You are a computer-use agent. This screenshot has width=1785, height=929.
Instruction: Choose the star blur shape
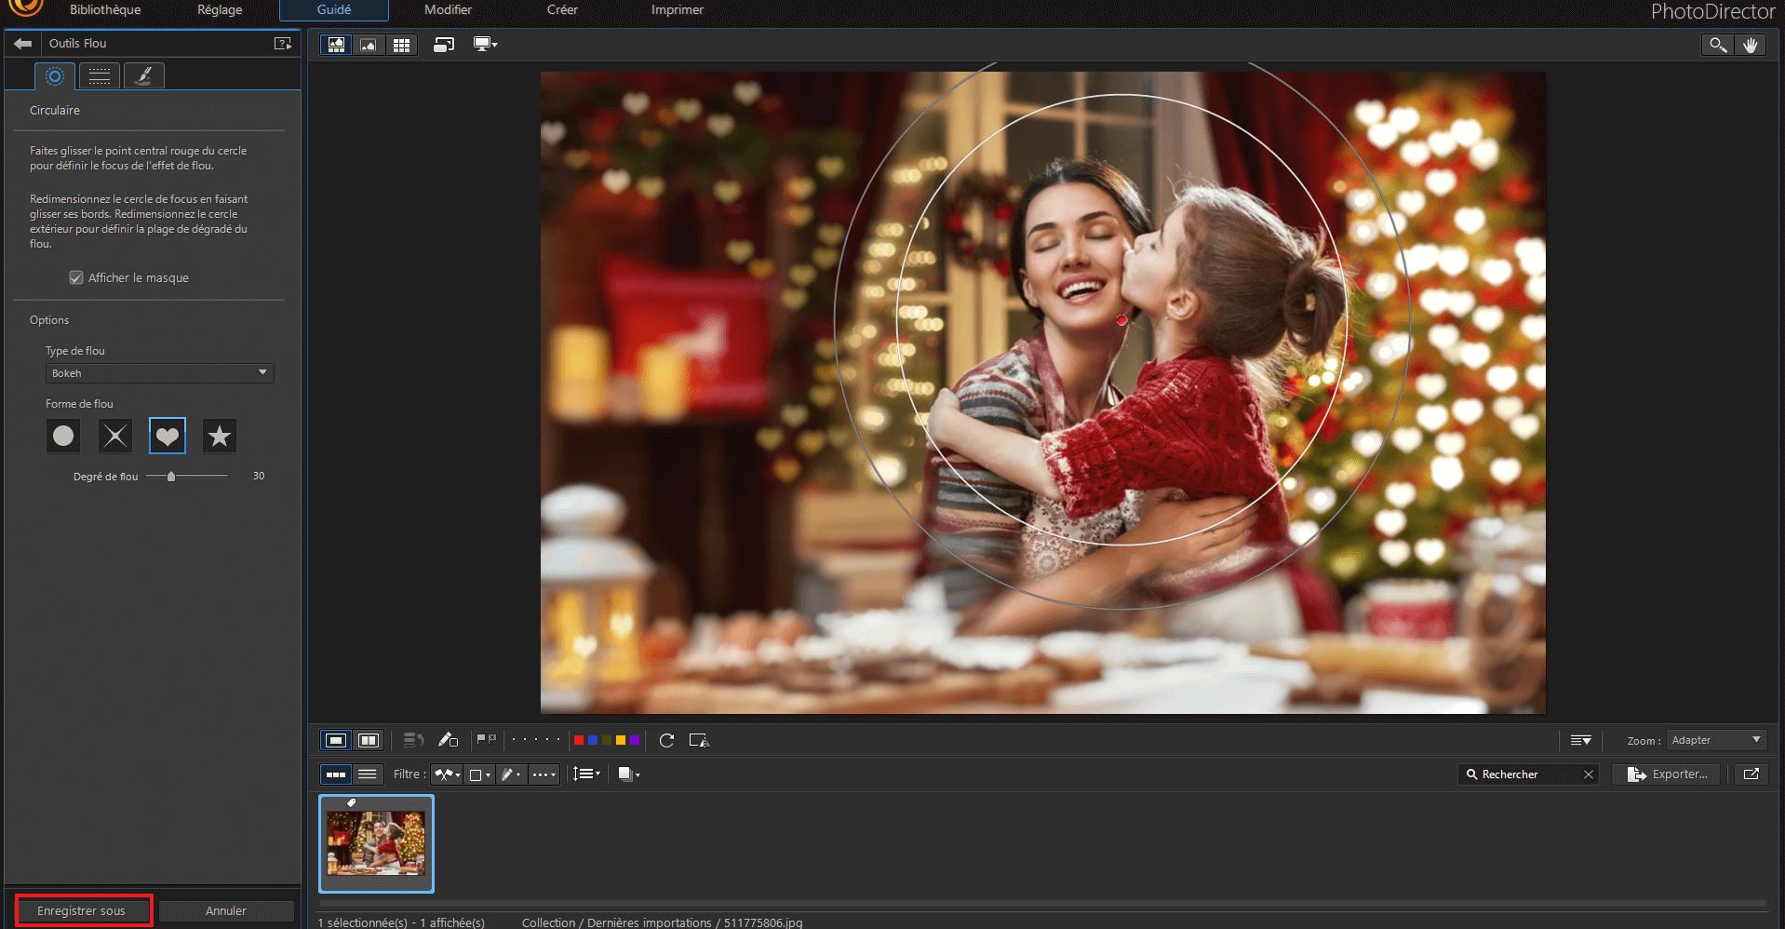219,436
